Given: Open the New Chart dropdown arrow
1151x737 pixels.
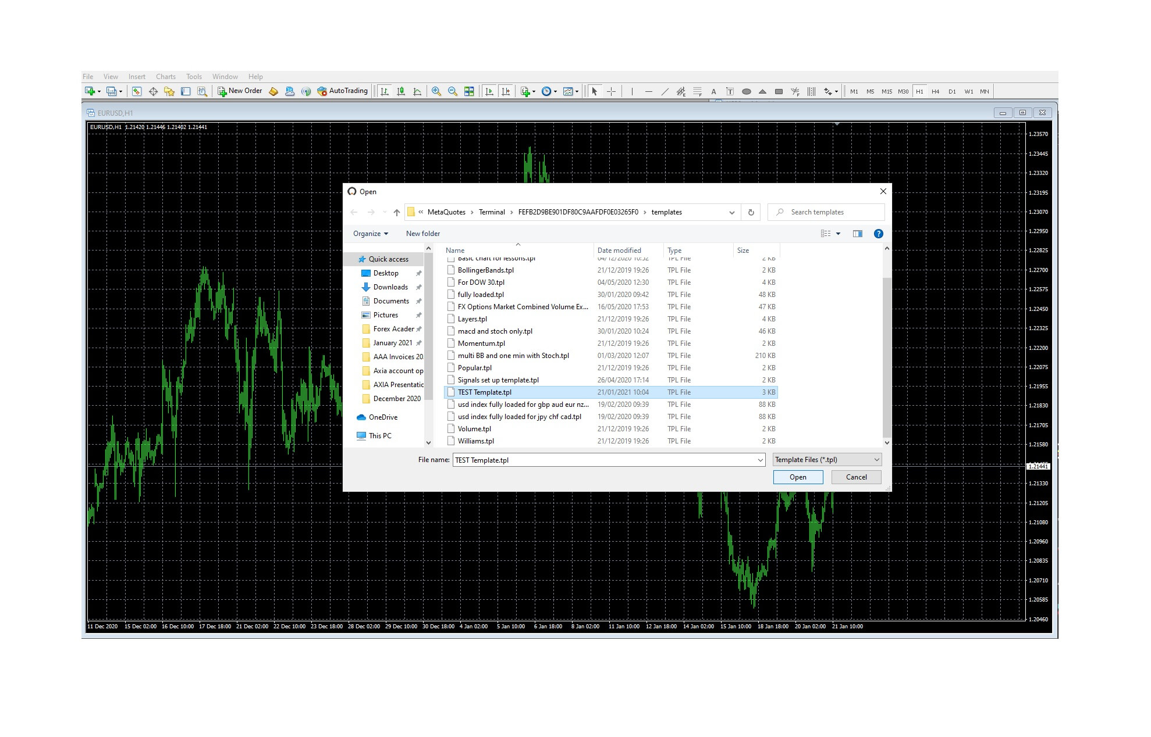Looking at the screenshot, I should (99, 91).
